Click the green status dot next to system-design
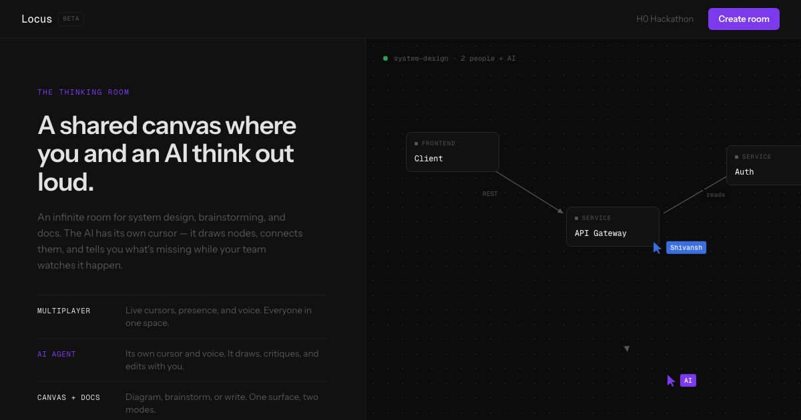Viewport: 801px width, 420px height. point(385,59)
